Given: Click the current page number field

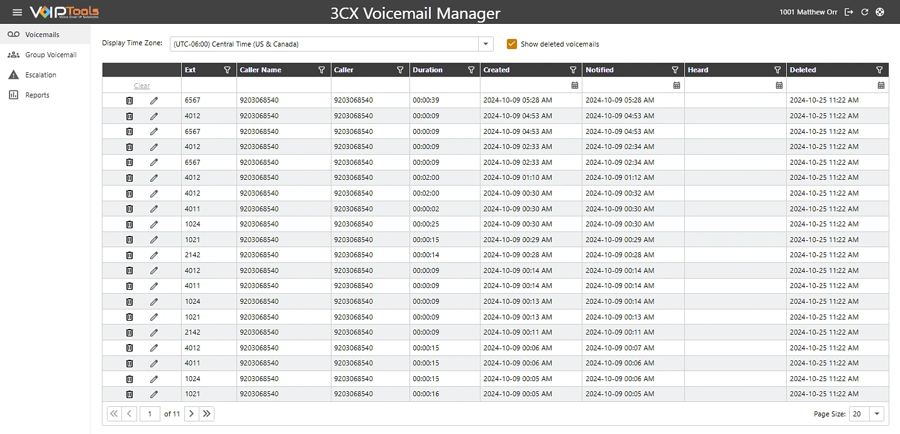Looking at the screenshot, I should point(150,414).
